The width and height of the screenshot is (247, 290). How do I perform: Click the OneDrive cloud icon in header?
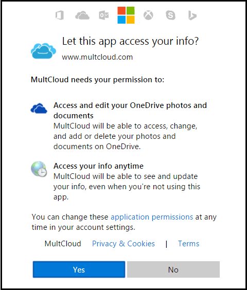pos(82,15)
